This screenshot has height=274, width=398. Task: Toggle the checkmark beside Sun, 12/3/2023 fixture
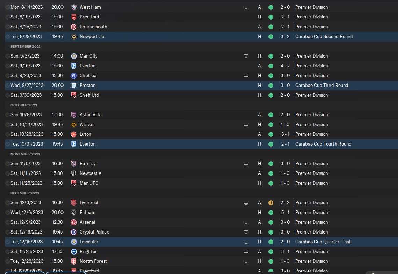point(8,203)
